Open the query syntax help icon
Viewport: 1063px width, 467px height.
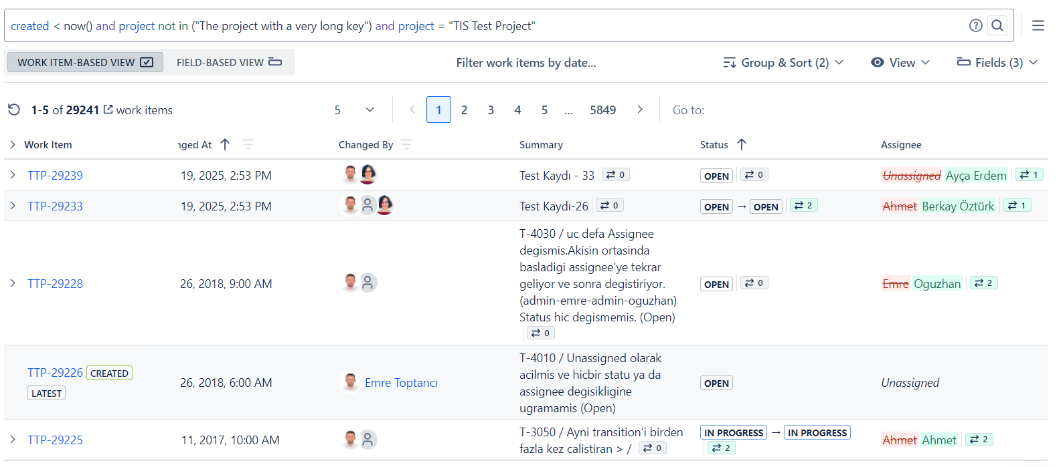click(x=975, y=25)
